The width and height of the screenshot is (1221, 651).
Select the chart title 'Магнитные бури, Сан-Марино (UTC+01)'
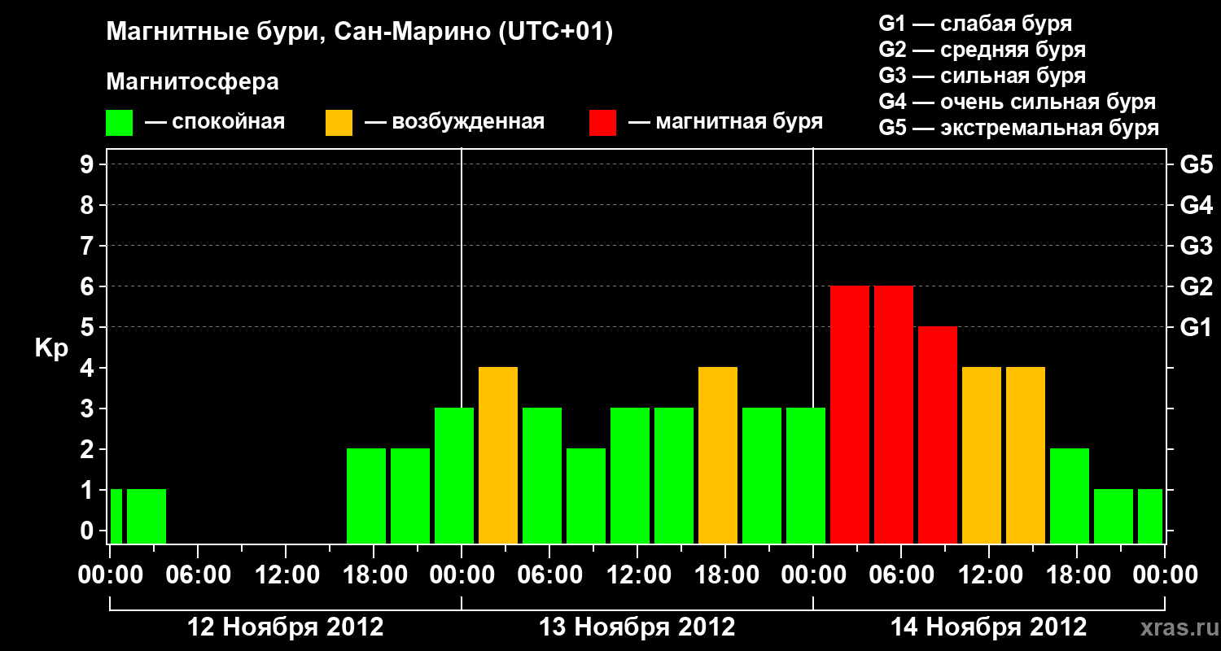359,33
